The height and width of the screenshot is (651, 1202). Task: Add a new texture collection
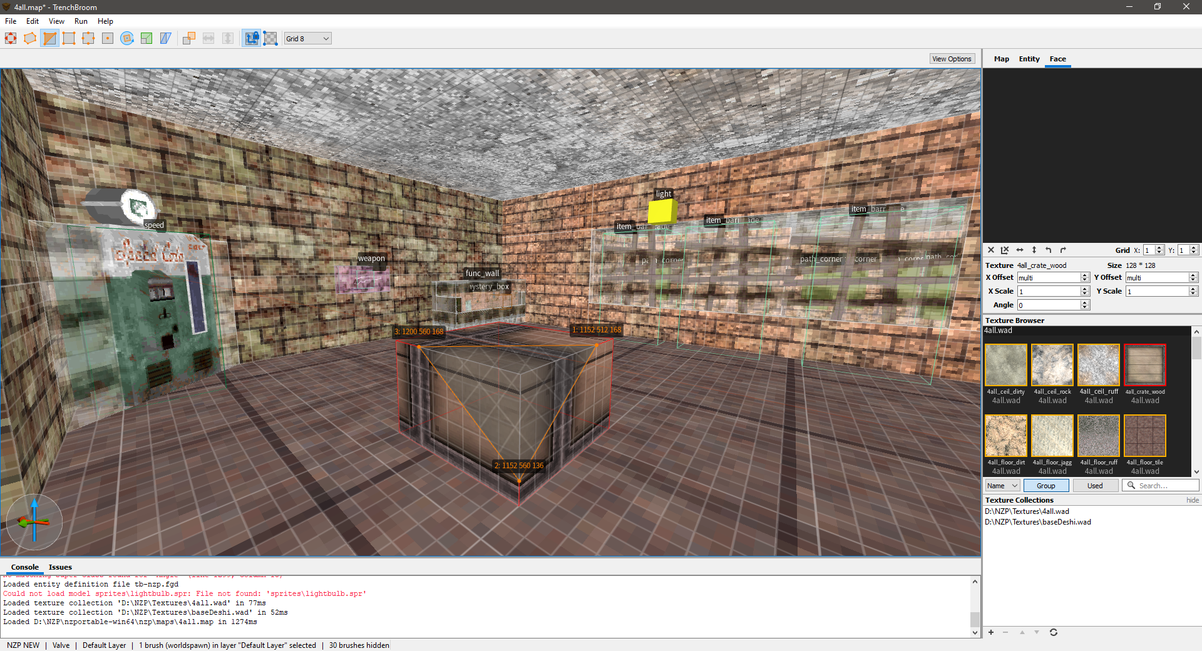[x=991, y=633]
